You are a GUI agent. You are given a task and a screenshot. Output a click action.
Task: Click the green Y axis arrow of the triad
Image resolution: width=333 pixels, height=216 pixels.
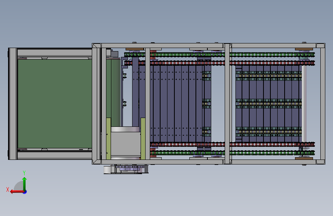[x=25, y=184]
